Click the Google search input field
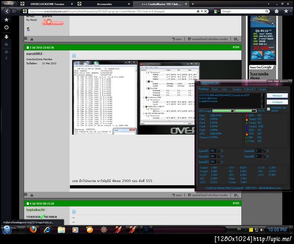This screenshot has height=244, width=294. pos(243,11)
